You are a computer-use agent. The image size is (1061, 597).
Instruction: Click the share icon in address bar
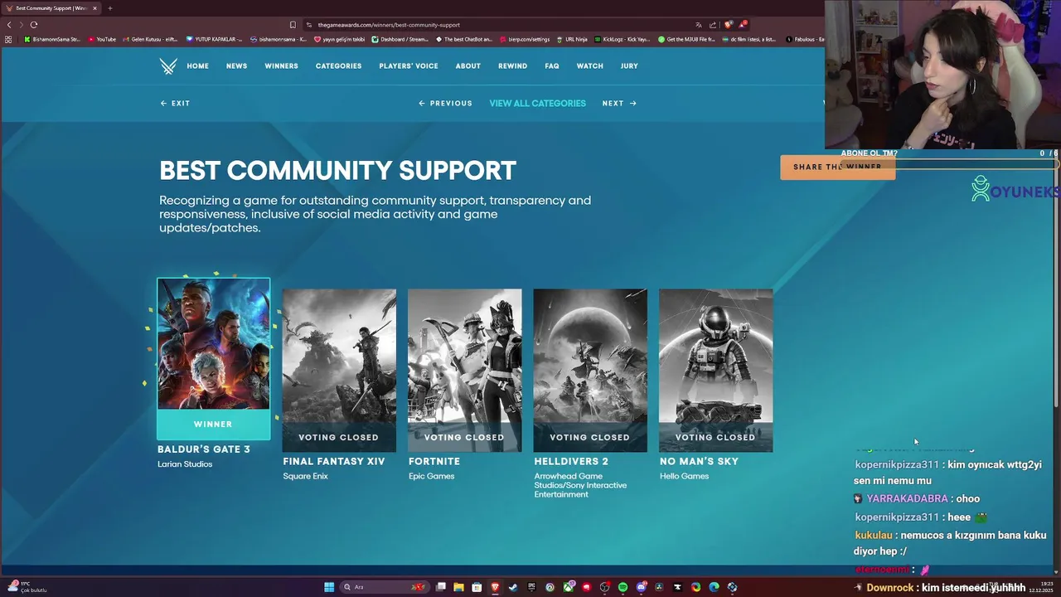click(713, 25)
